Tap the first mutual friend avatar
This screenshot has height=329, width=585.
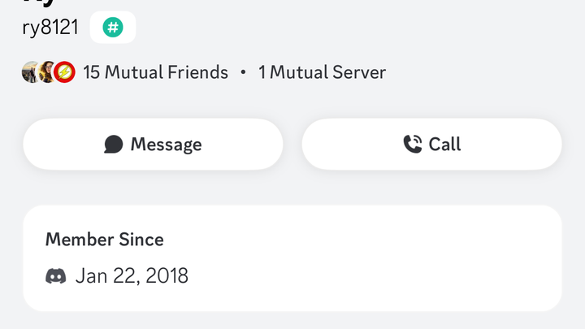click(x=31, y=72)
